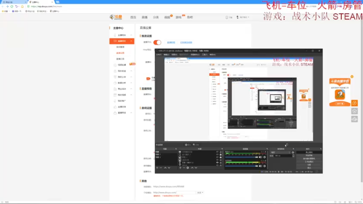Viewport: 363px width, 204px height.
Task: Open the dropdown beside the custom URL field
Action: click(x=200, y=192)
